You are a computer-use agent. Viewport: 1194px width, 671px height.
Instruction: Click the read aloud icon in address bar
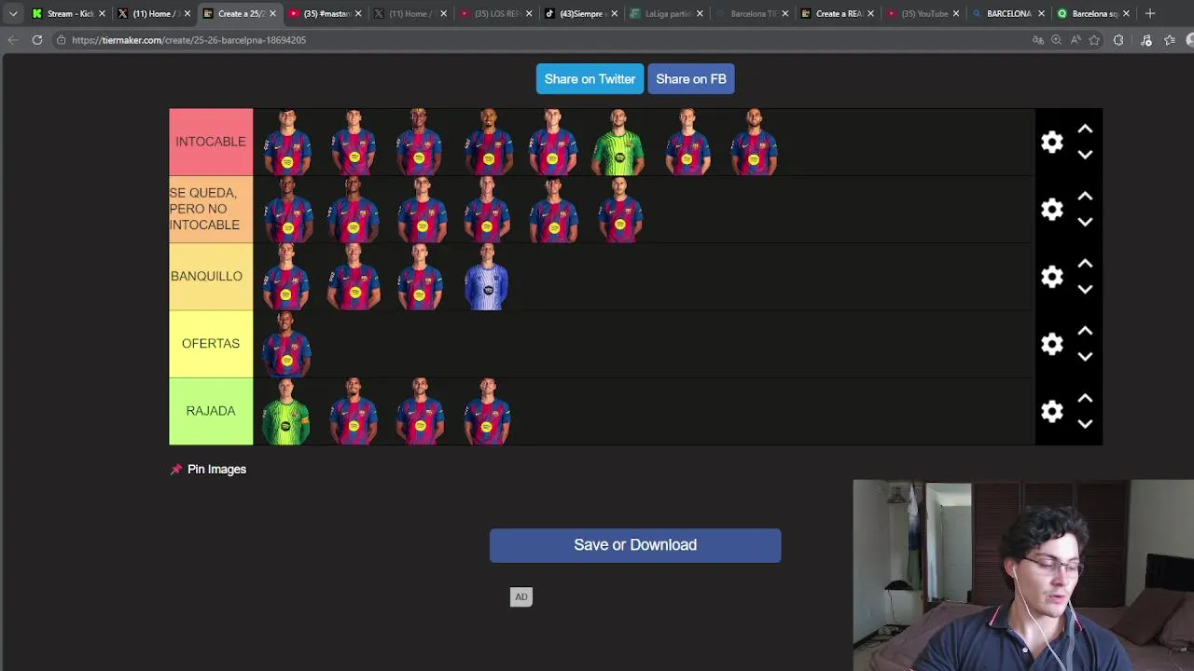tap(1075, 40)
